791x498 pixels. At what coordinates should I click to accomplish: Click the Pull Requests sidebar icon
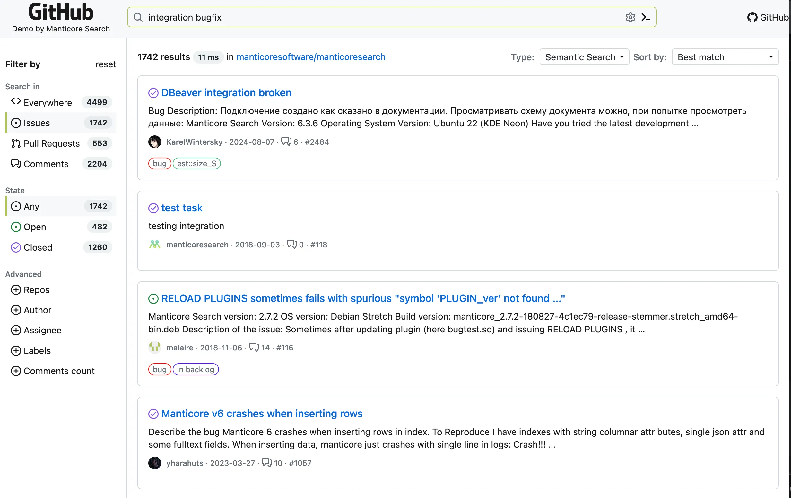coord(15,143)
